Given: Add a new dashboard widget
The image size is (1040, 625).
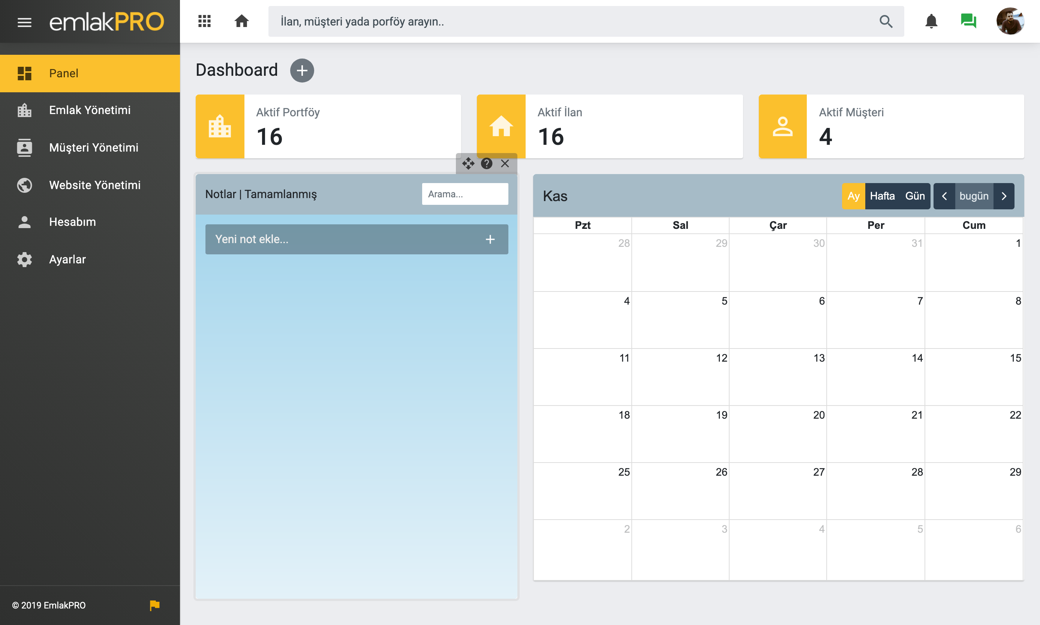Looking at the screenshot, I should click(302, 70).
